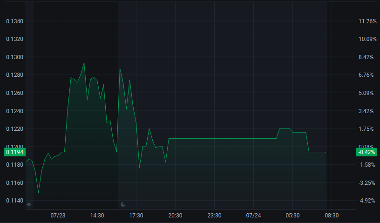Image resolution: width=380 pixels, height=223 pixels.
Task: Click the 1.75% percent axis label
Action: [x=366, y=128]
